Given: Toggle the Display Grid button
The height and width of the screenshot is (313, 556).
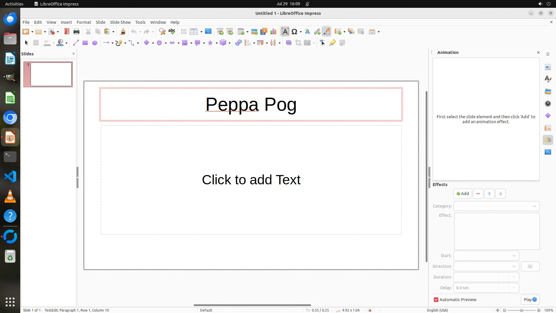Looking at the screenshot, I should pos(184,32).
